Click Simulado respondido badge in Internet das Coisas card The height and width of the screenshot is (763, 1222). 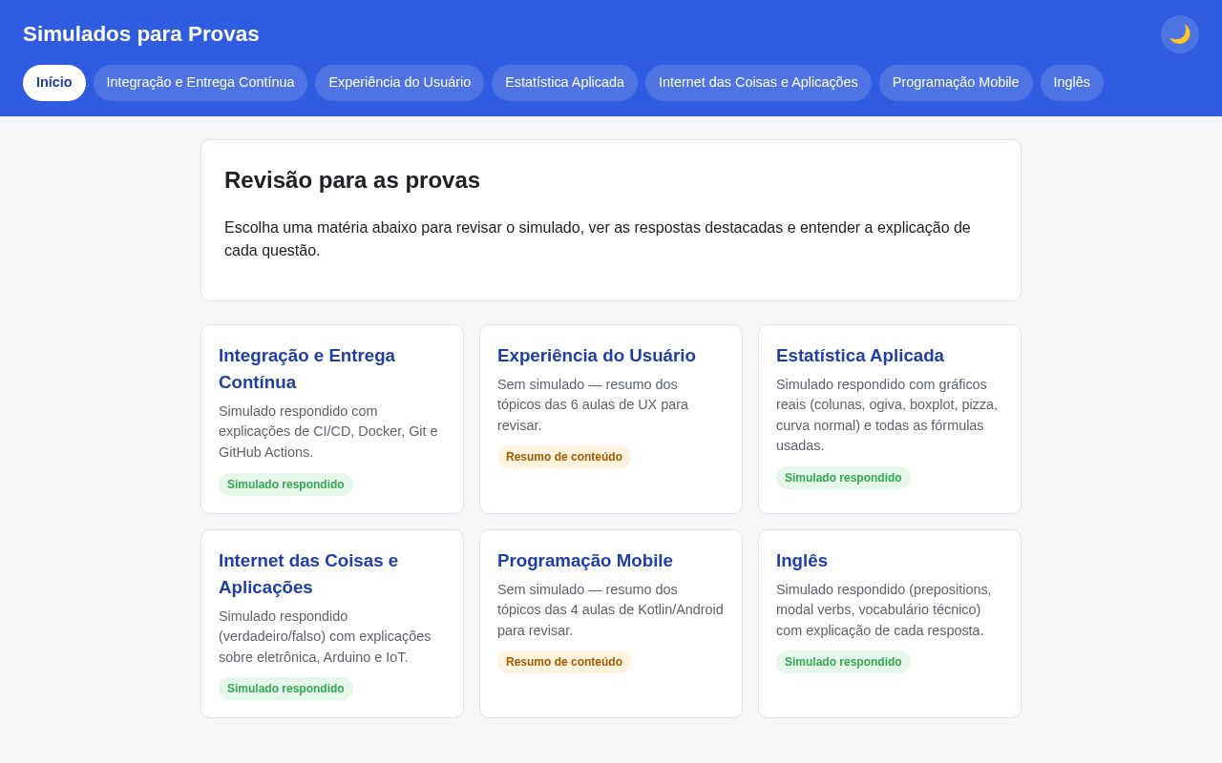pos(285,689)
